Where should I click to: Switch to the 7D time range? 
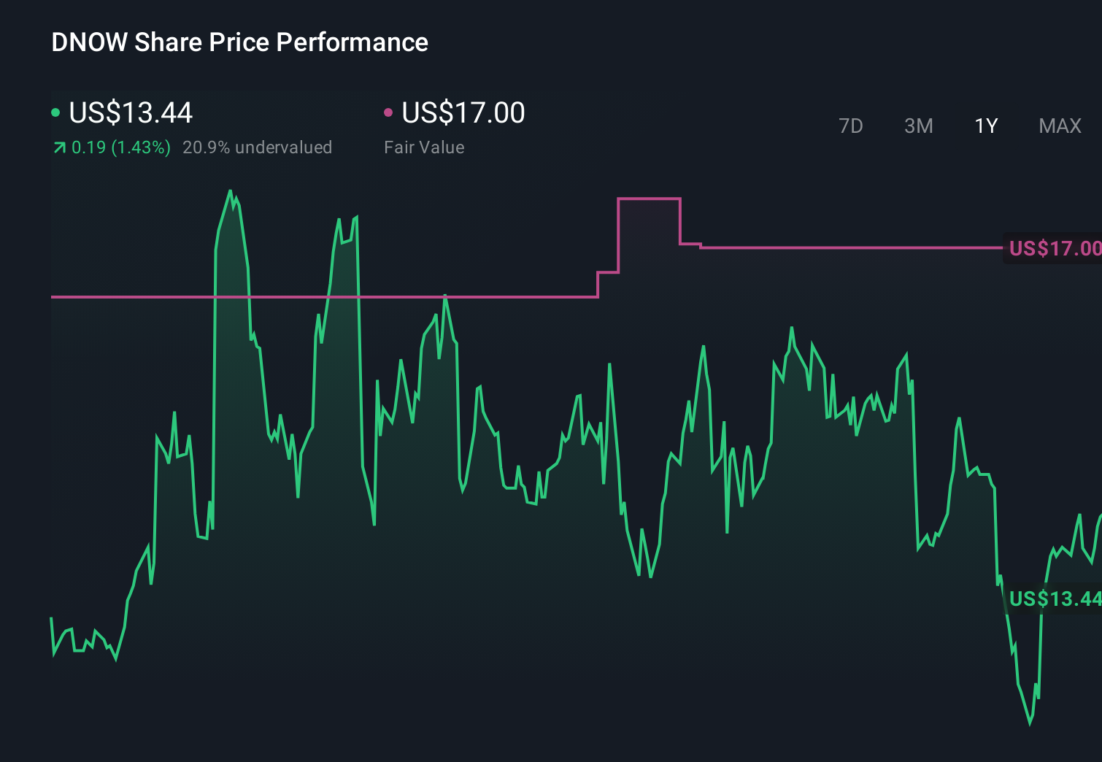point(851,126)
